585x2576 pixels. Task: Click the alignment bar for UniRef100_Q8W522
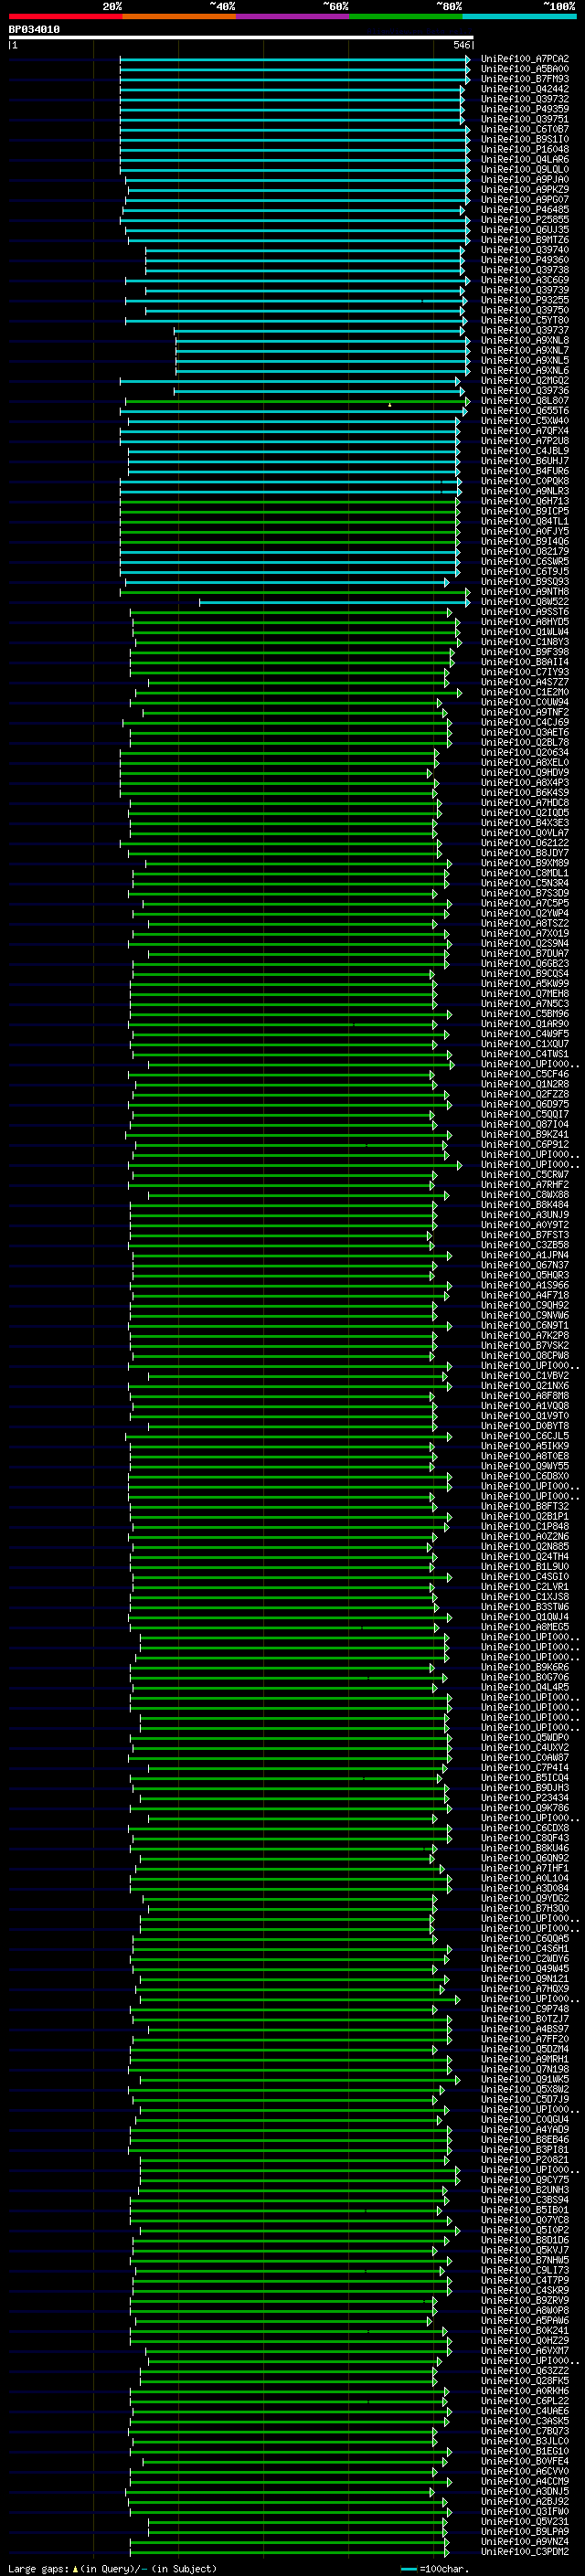click(x=334, y=602)
